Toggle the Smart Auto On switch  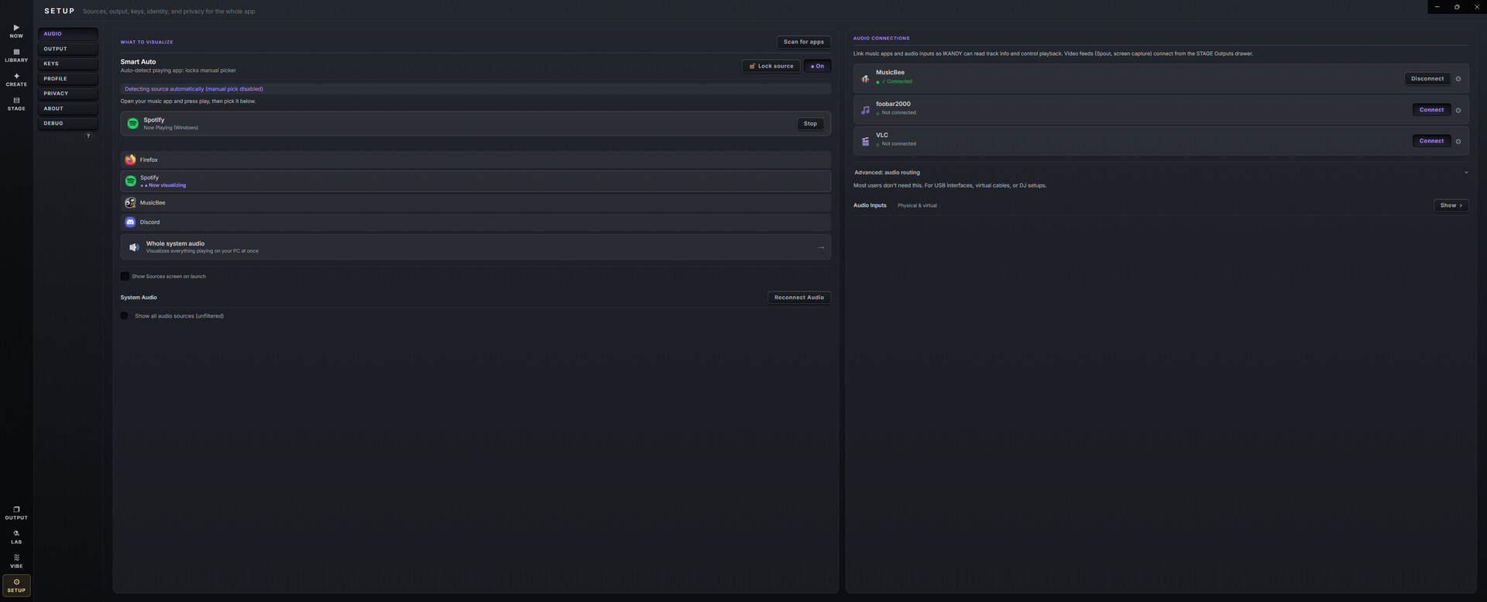[817, 66]
